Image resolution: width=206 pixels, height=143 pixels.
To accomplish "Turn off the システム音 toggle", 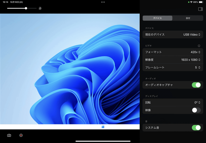I will [196, 128].
